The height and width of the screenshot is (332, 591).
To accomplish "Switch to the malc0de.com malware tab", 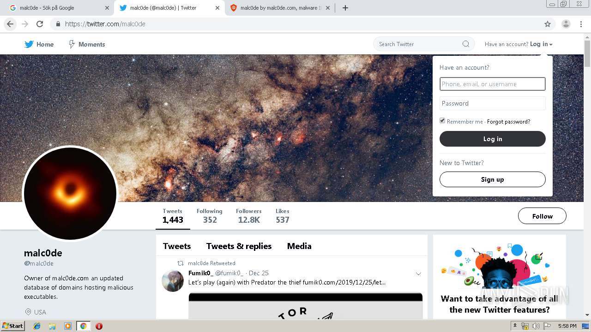I will click(x=280, y=8).
